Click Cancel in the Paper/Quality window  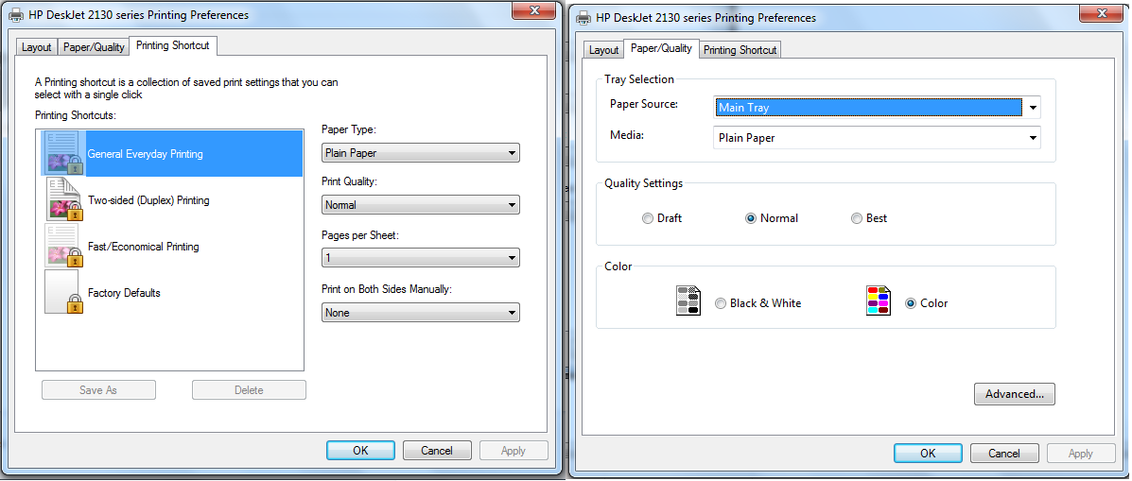pos(1004,453)
